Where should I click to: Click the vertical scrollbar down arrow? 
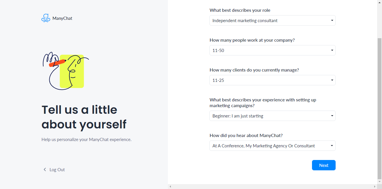point(379,182)
